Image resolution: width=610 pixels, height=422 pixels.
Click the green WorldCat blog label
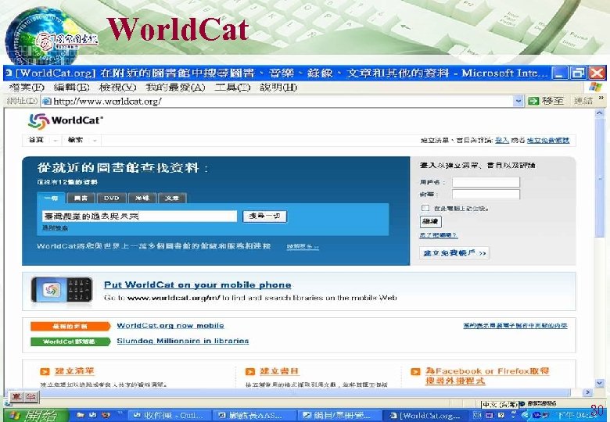click(70, 342)
